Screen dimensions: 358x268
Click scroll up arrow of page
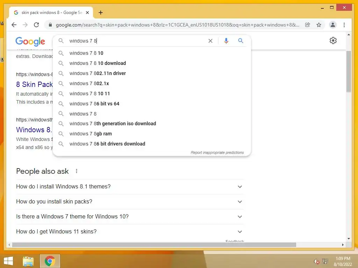349,35
